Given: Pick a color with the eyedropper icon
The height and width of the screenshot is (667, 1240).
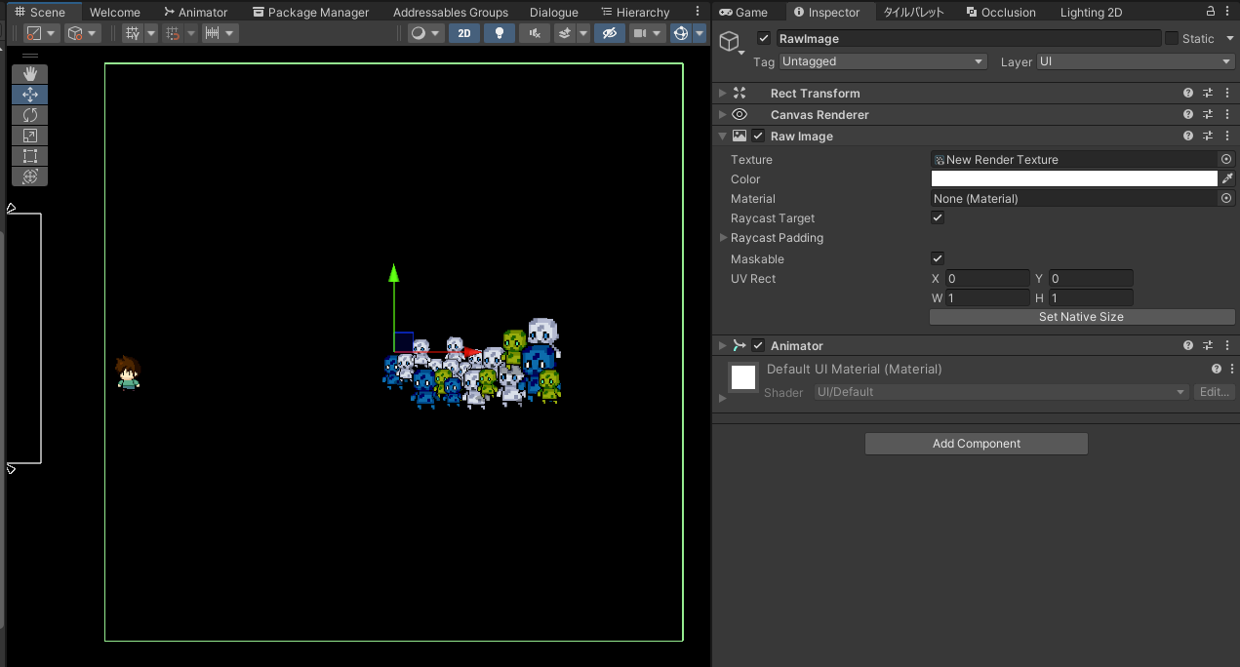Looking at the screenshot, I should point(1227,178).
